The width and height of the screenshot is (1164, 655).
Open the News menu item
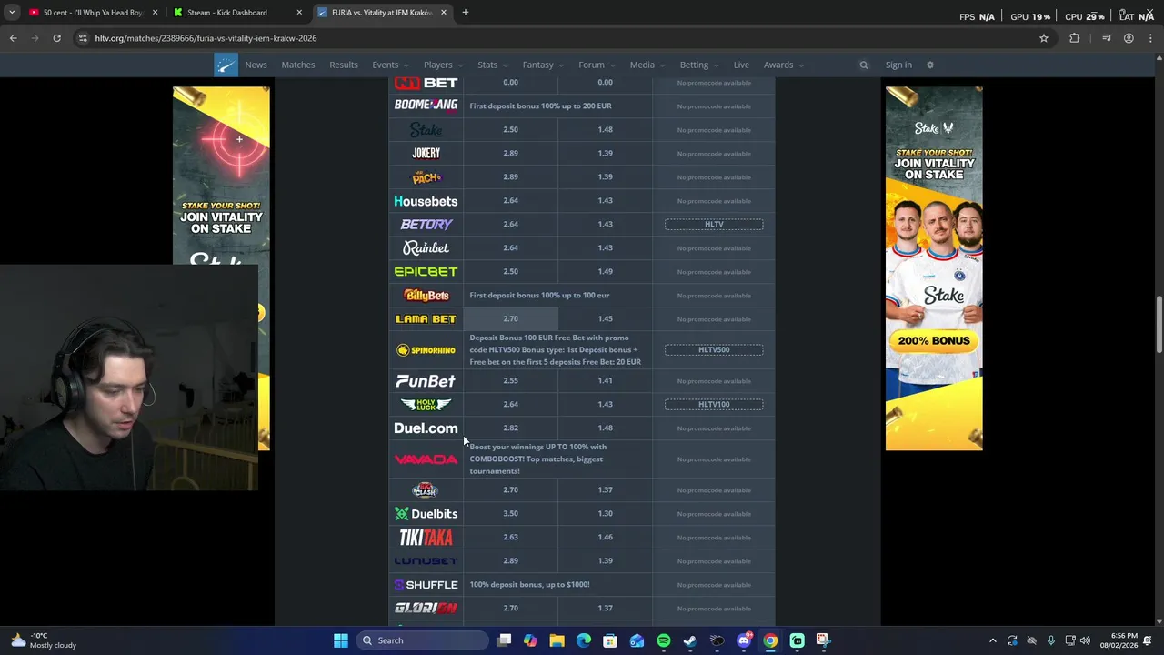click(x=256, y=65)
